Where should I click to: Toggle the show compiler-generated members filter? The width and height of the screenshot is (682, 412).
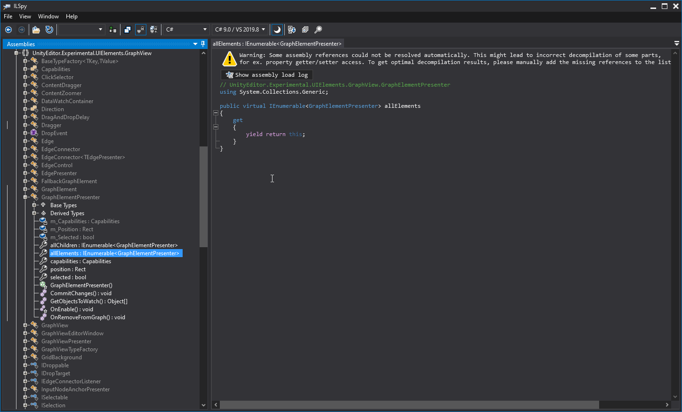[154, 29]
